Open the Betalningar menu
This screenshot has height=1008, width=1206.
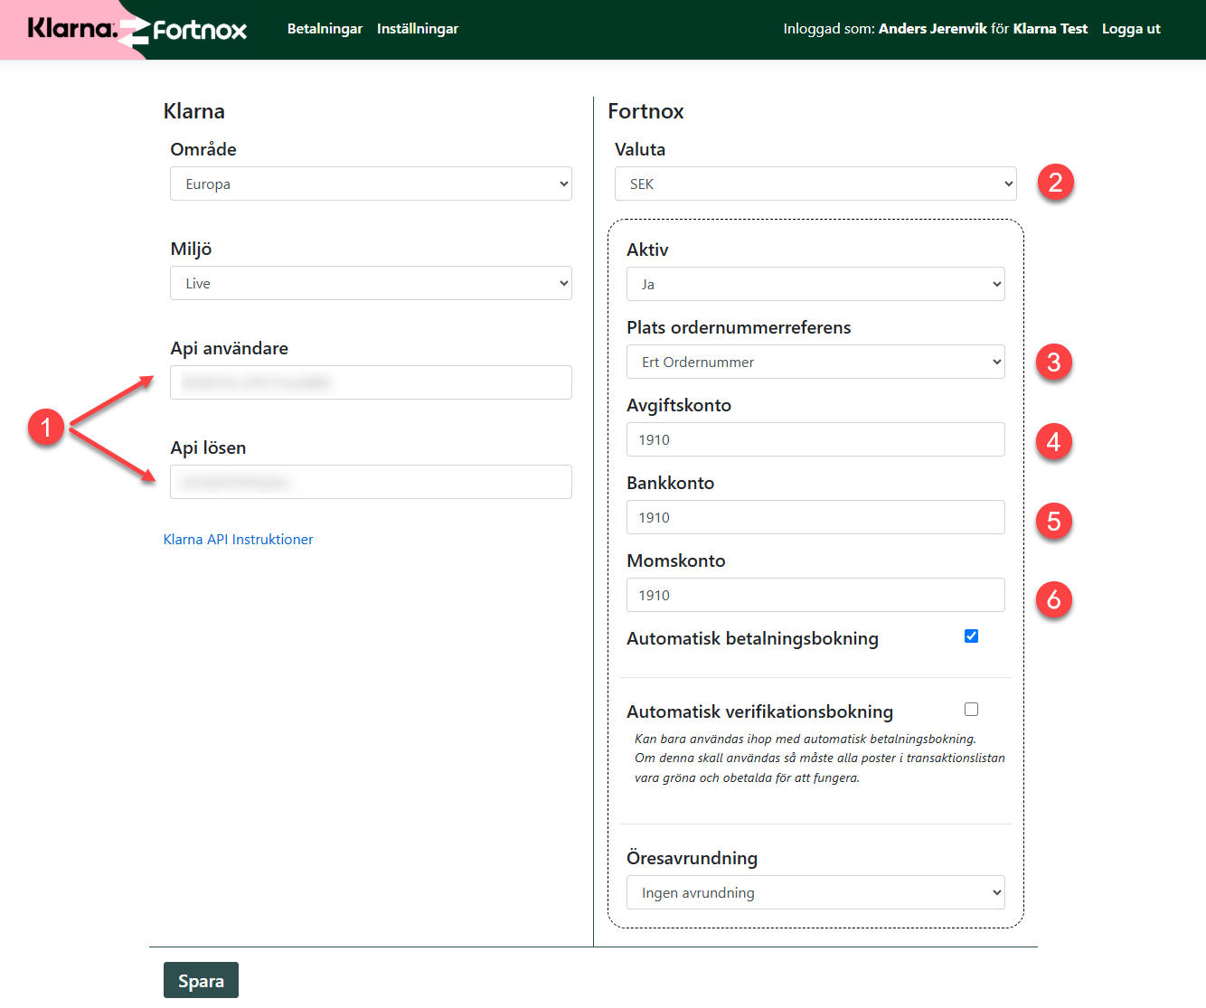pyautogui.click(x=325, y=29)
